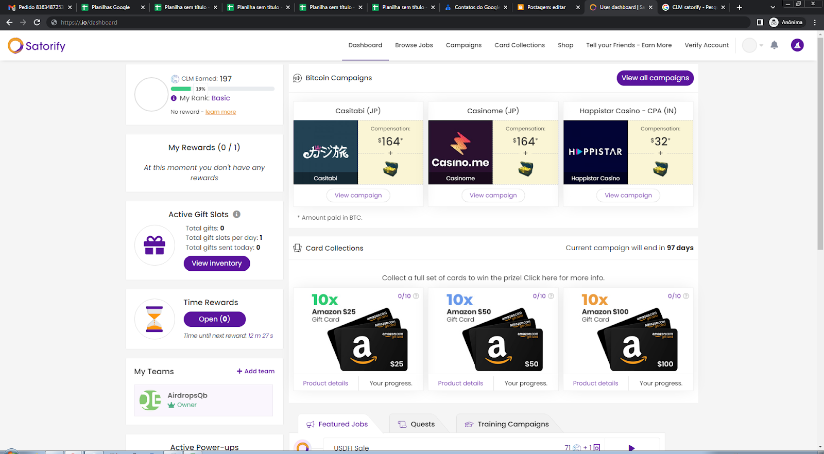
Task: Open the purple user avatar menu
Action: [797, 45]
